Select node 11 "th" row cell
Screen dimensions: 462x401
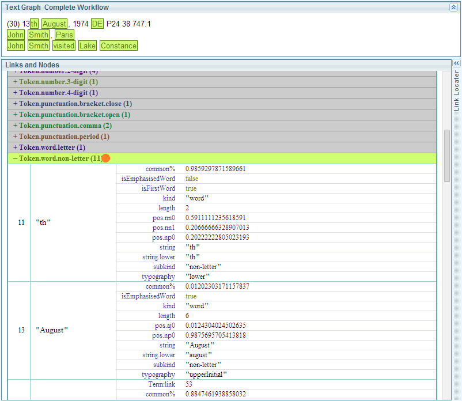[x=43, y=222]
